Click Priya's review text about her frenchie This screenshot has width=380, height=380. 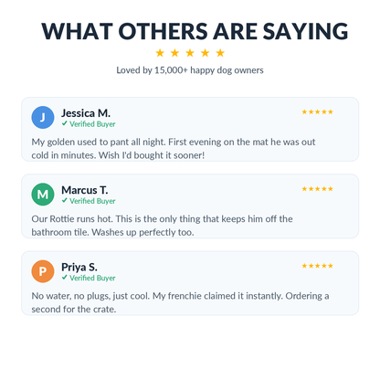(x=180, y=302)
